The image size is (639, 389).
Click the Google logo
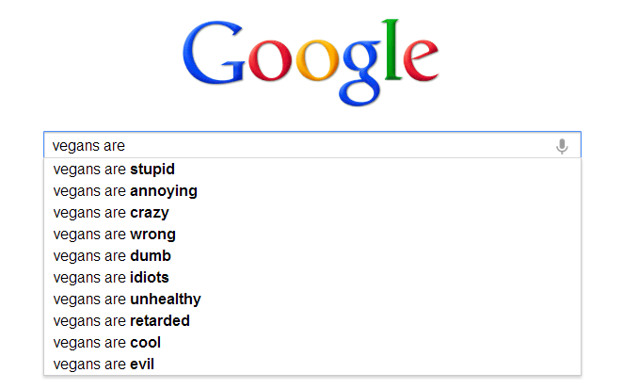311,62
